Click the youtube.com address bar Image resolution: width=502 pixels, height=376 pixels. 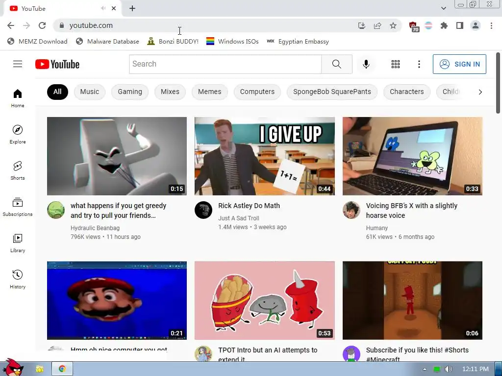pyautogui.click(x=205, y=25)
